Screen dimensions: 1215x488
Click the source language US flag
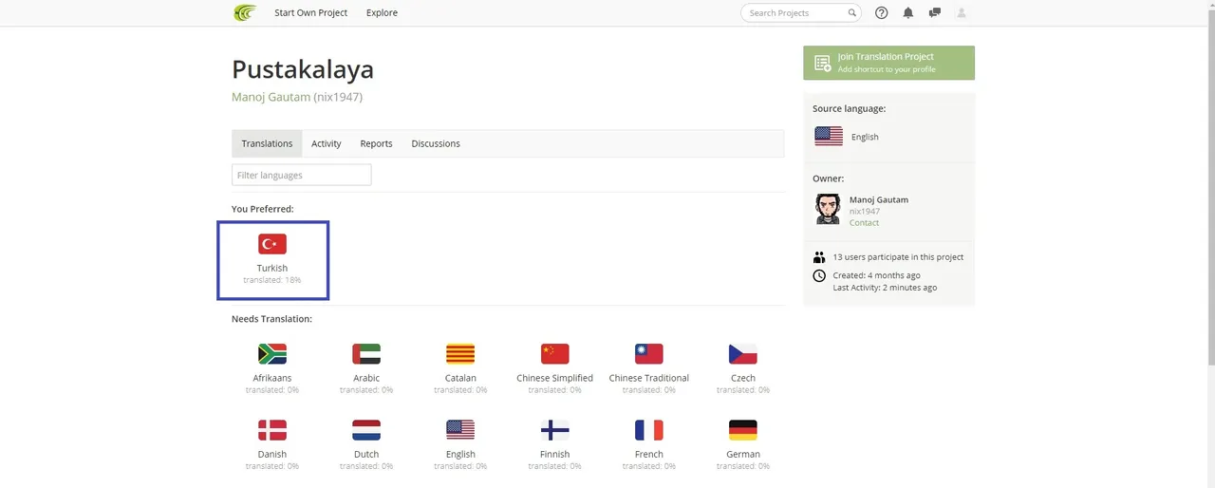pyautogui.click(x=829, y=137)
